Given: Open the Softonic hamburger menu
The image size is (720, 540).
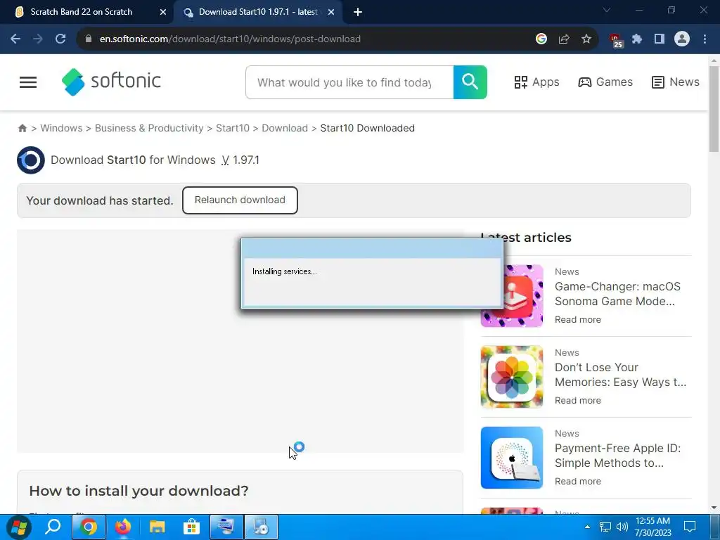Looking at the screenshot, I should point(28,82).
